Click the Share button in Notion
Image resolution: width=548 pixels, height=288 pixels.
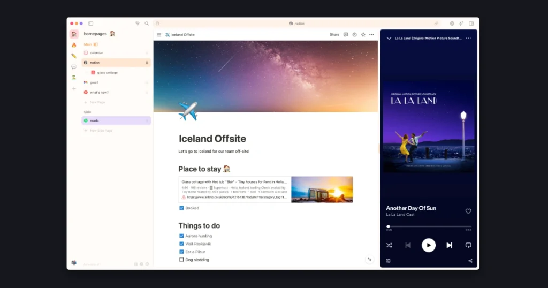pos(334,35)
